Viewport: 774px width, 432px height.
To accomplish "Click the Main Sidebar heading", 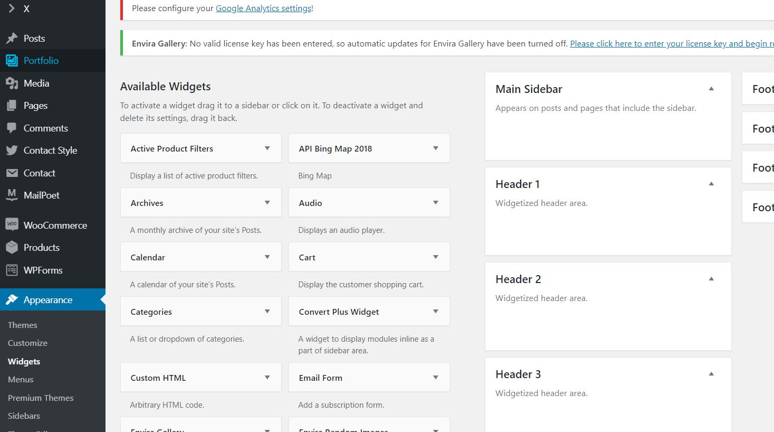I will [529, 89].
